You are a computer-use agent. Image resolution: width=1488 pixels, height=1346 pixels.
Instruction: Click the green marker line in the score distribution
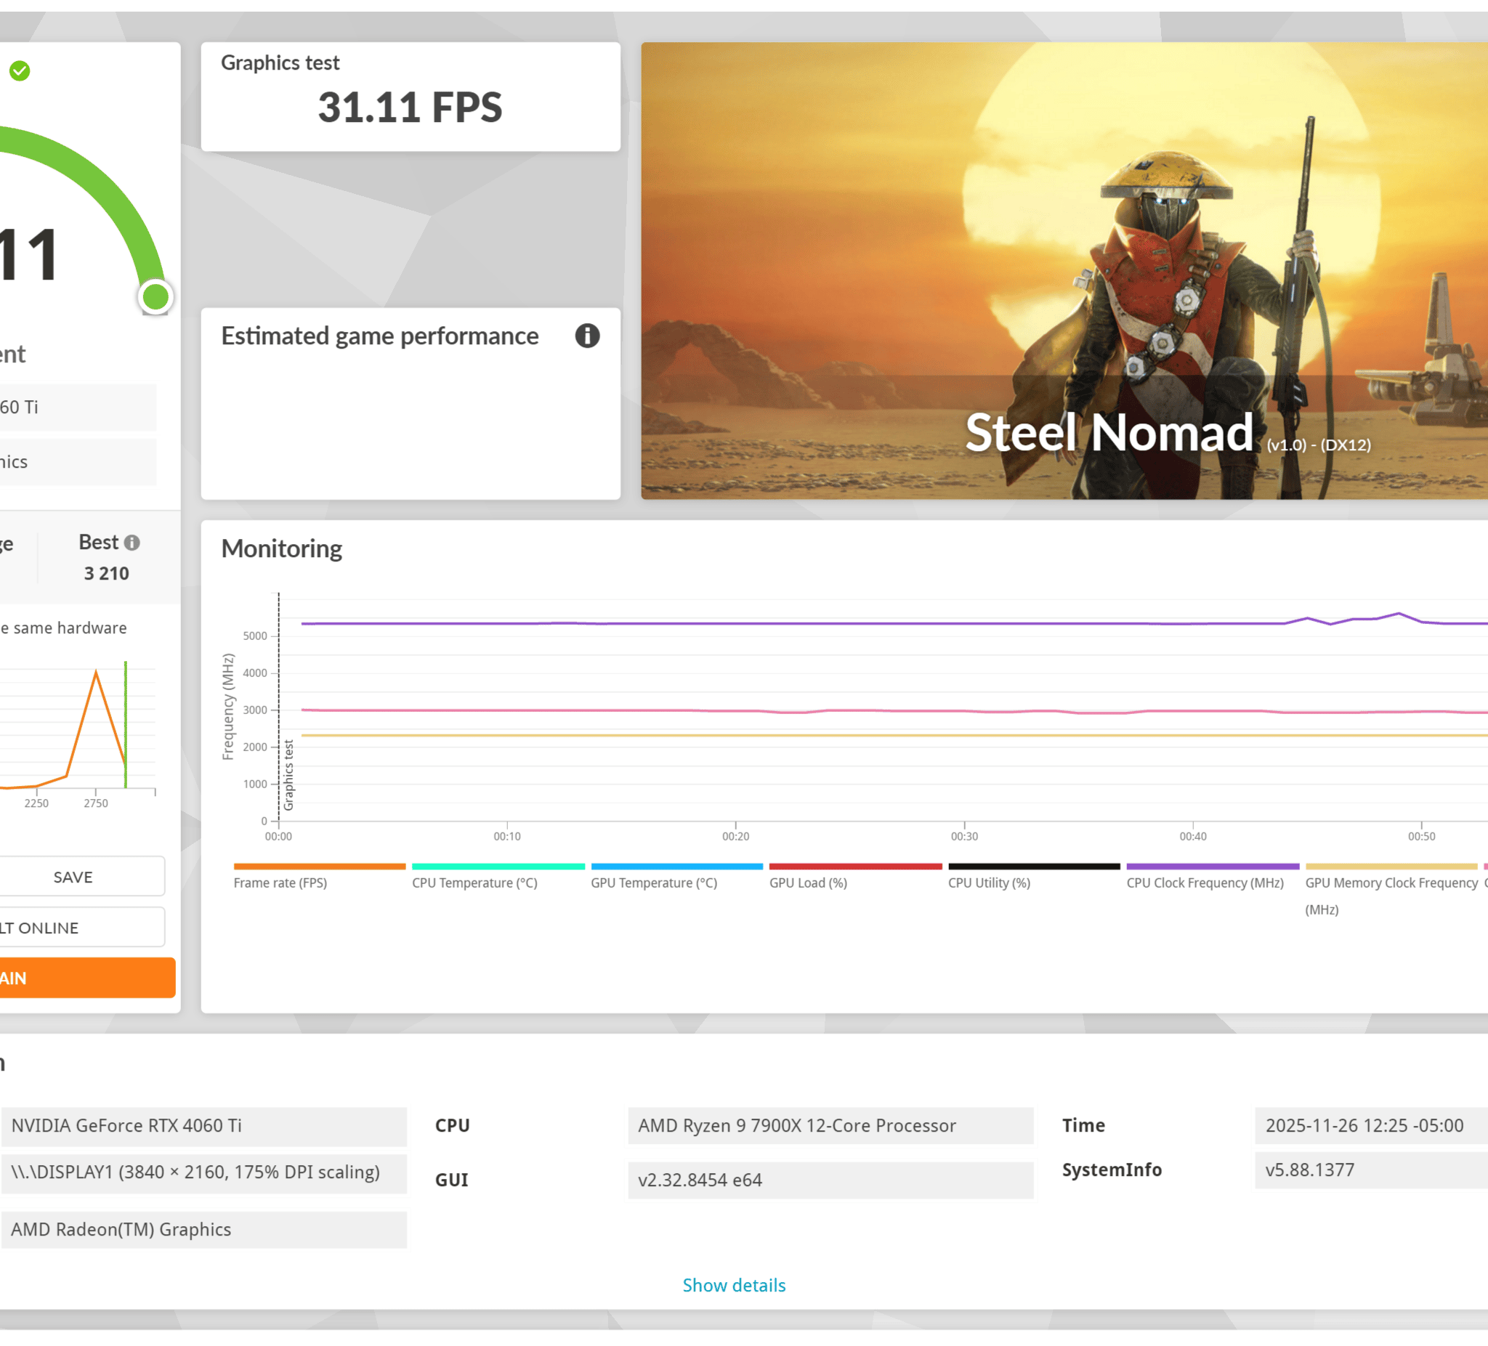click(126, 725)
